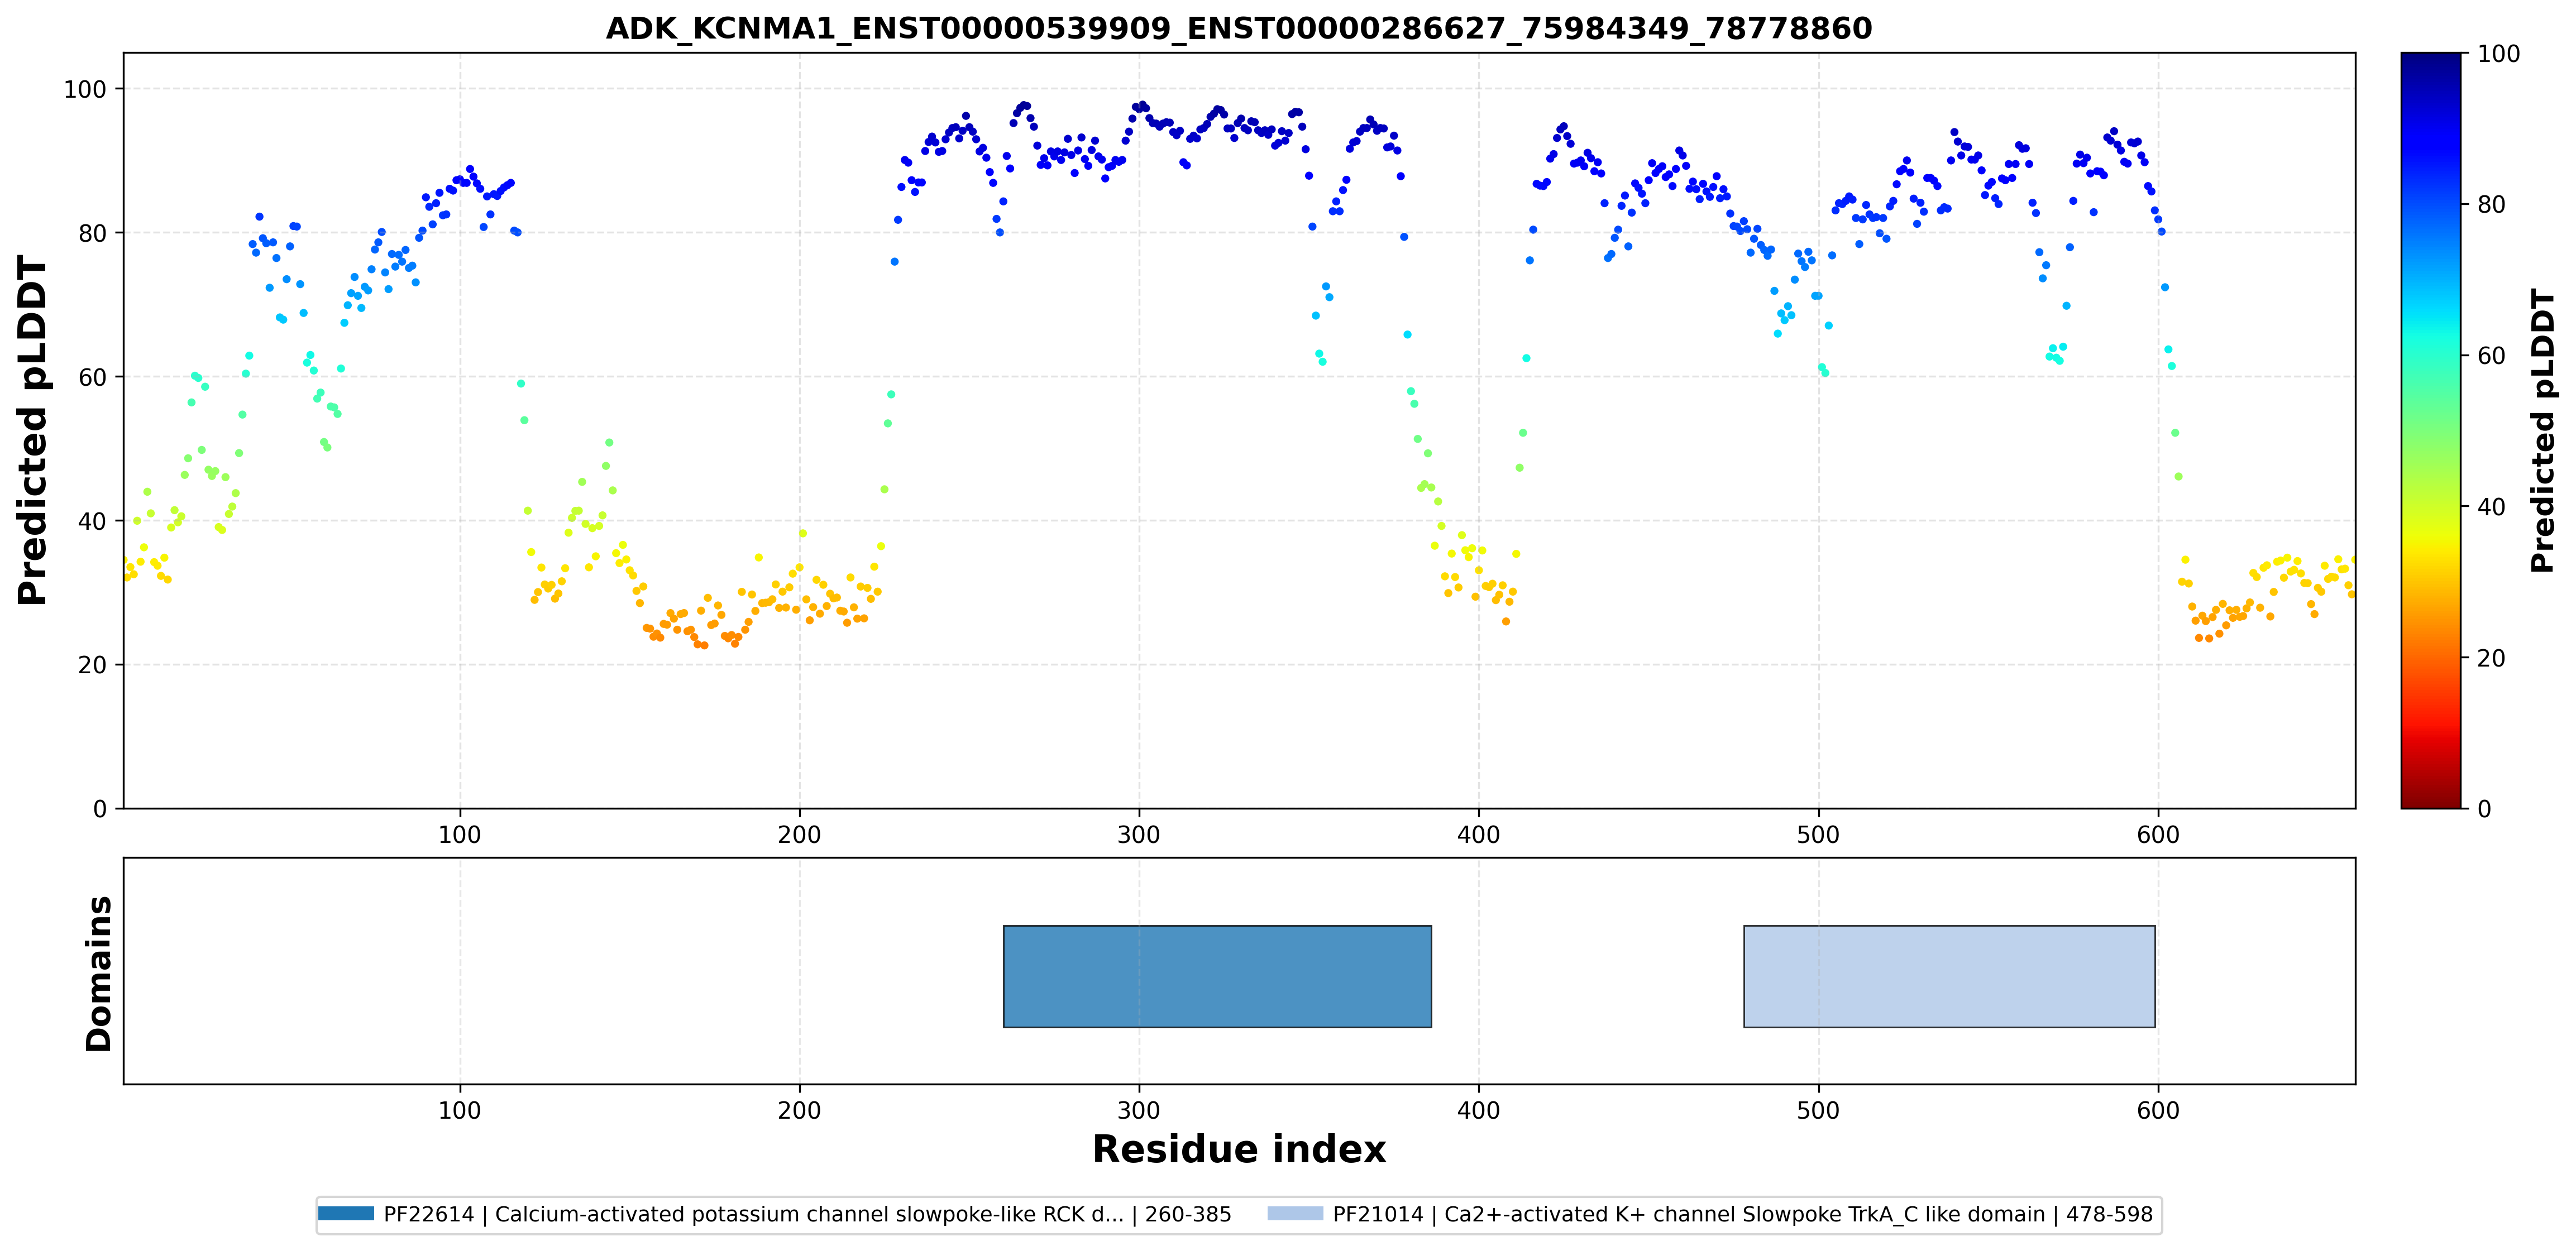Click the colorbar tick label 60

(x=2491, y=356)
